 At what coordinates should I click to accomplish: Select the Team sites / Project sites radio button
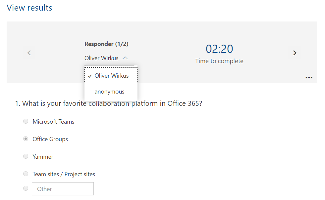[26, 174]
